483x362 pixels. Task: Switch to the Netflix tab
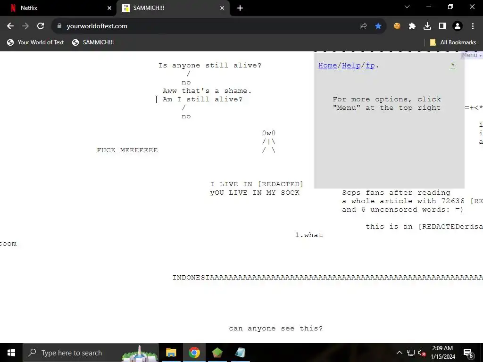58,8
